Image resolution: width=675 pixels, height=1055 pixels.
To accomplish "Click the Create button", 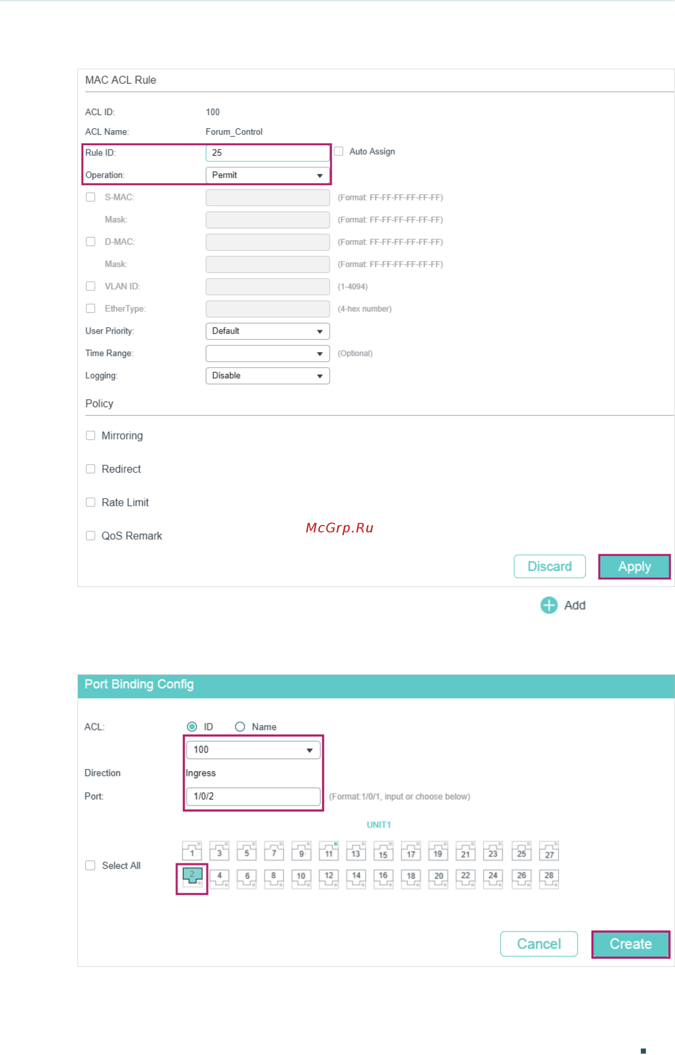I will click(631, 944).
